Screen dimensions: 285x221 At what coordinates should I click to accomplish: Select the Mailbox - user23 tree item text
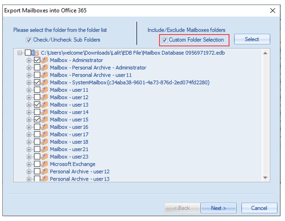69,157
